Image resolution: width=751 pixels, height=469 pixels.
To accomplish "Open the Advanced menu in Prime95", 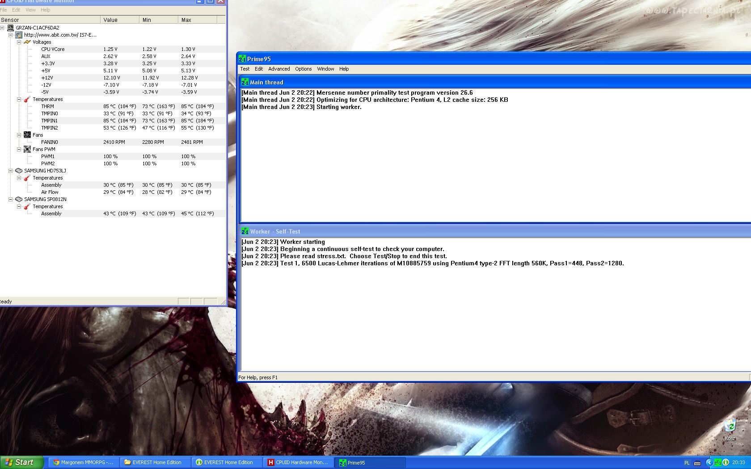I will click(279, 69).
